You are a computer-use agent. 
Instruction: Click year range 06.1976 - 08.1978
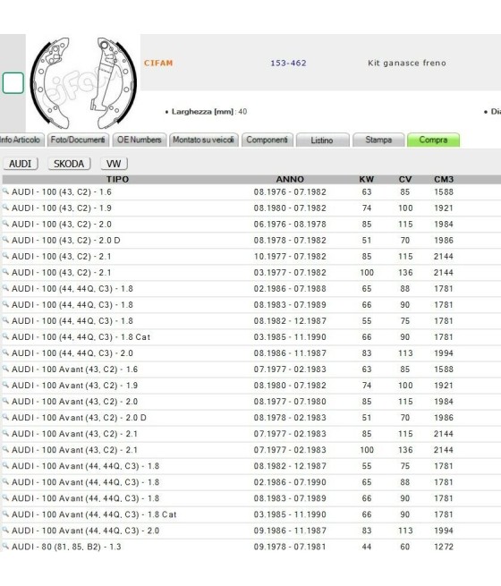(290, 225)
